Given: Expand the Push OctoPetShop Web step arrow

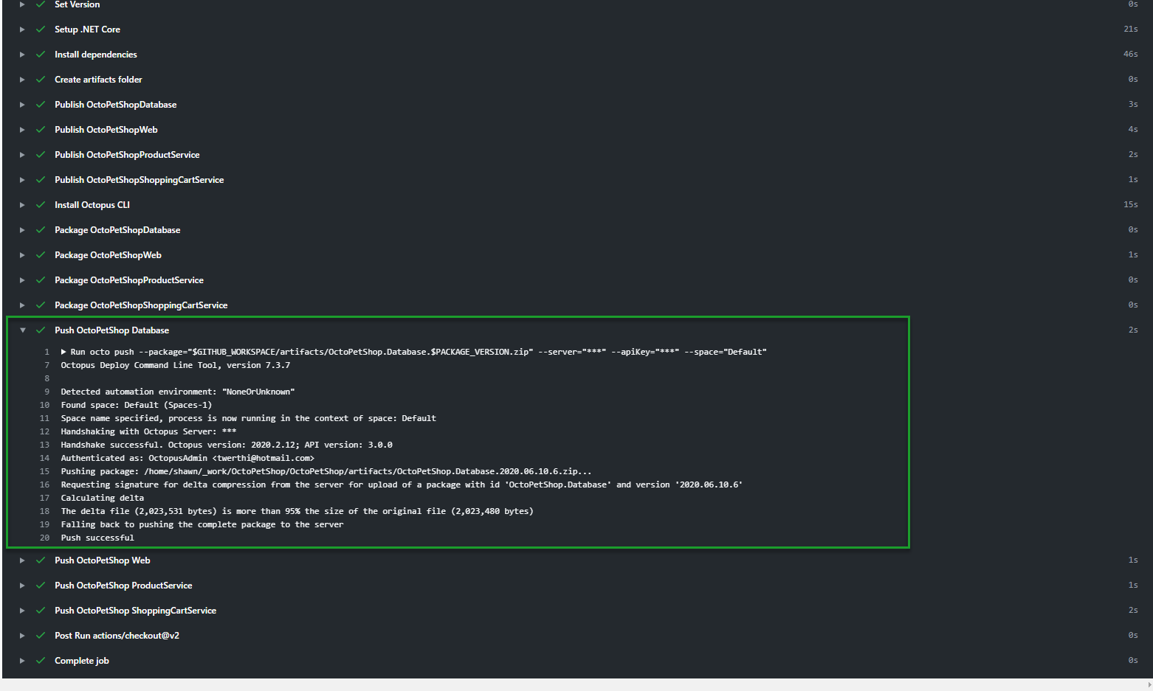Looking at the screenshot, I should tap(22, 560).
